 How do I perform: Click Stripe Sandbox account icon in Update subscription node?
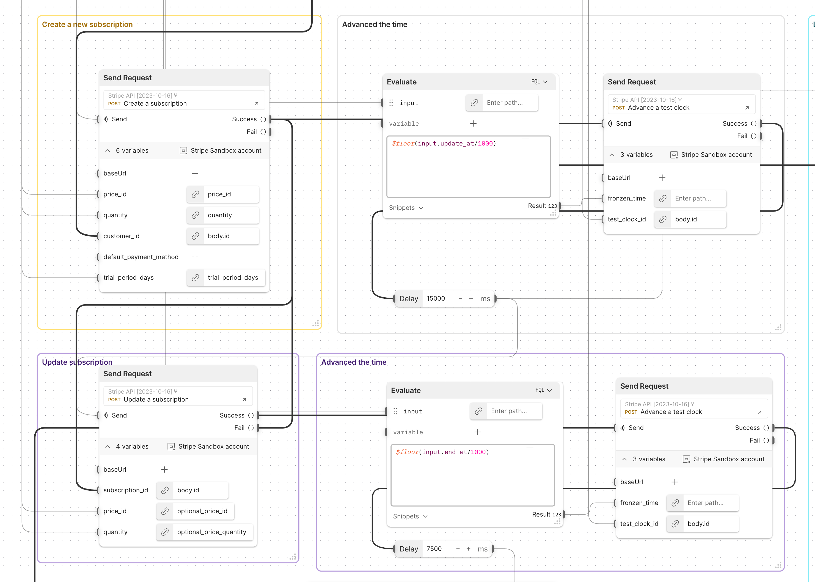pyautogui.click(x=171, y=446)
